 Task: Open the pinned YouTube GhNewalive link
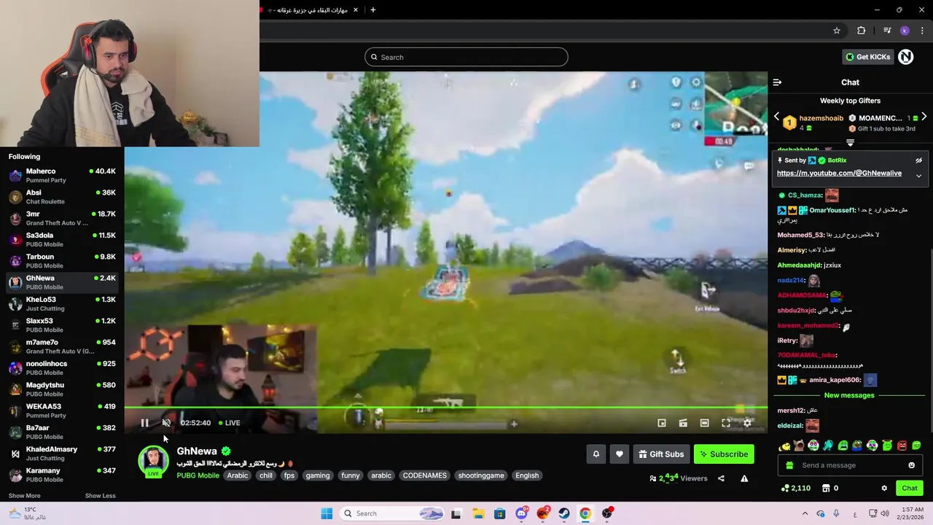coord(839,174)
